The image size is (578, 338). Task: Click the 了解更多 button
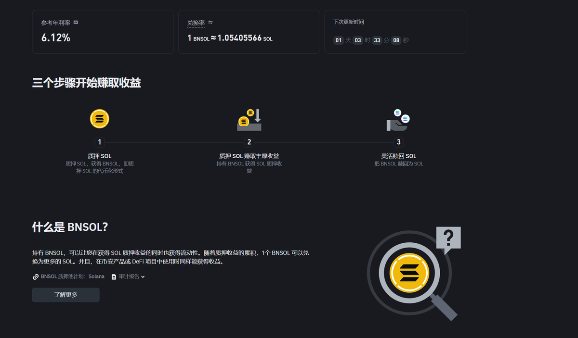[x=66, y=295]
